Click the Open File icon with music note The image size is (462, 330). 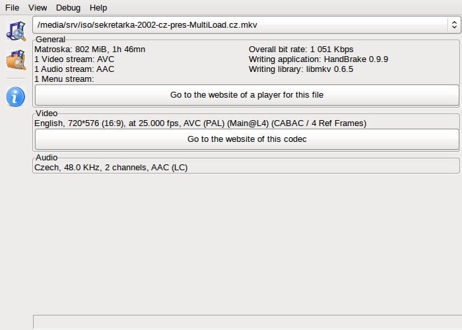point(16,30)
